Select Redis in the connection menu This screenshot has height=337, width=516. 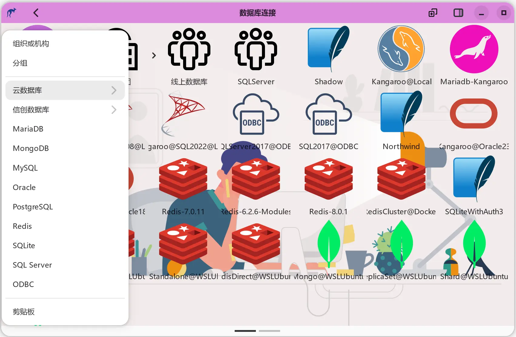[65, 226]
